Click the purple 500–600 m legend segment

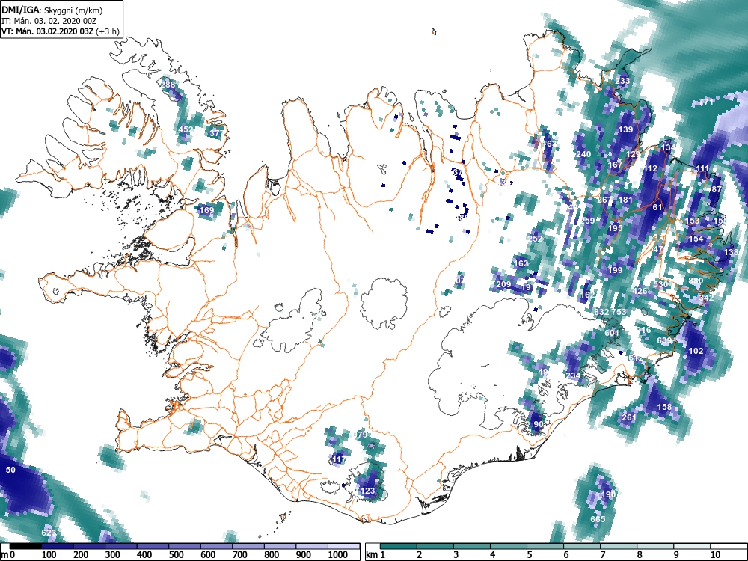click(185, 546)
